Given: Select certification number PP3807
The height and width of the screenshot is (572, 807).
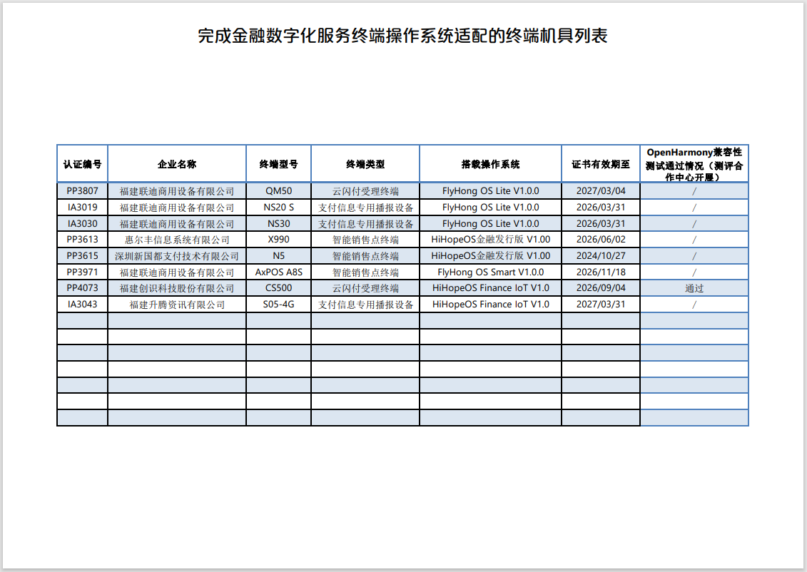Looking at the screenshot, I should coord(82,191).
